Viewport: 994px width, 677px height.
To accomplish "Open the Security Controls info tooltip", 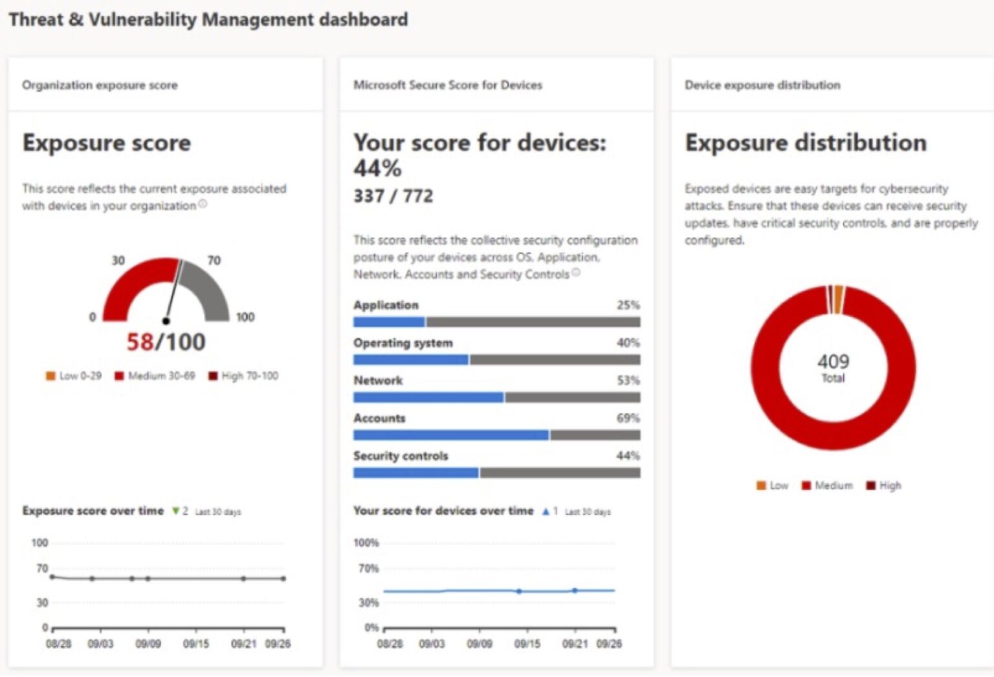I will coord(575,274).
